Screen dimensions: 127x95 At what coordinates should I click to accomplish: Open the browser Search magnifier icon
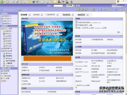25,2
